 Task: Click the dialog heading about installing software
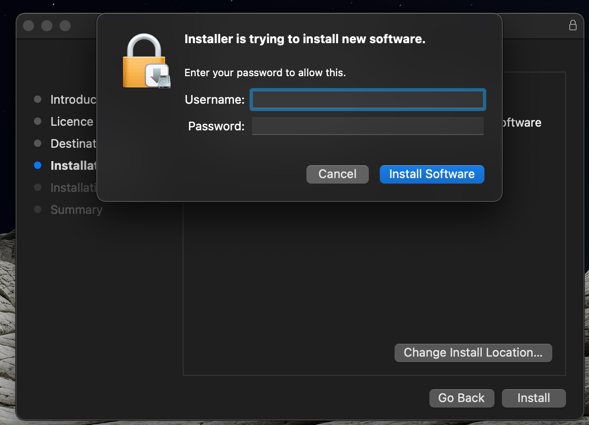click(x=305, y=39)
